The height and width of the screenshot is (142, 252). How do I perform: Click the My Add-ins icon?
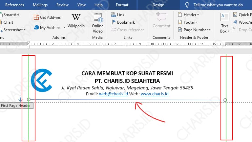coord(36,27)
